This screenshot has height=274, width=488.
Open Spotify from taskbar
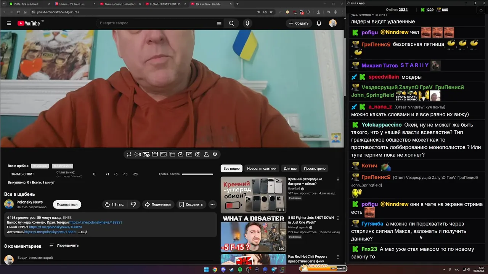pyautogui.click(x=240, y=269)
